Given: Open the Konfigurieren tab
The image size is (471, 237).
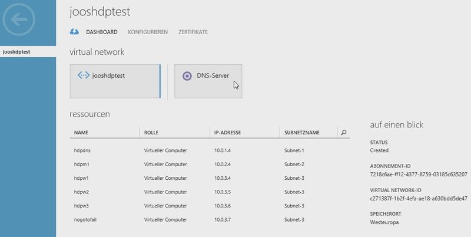Looking at the screenshot, I should pyautogui.click(x=148, y=32).
